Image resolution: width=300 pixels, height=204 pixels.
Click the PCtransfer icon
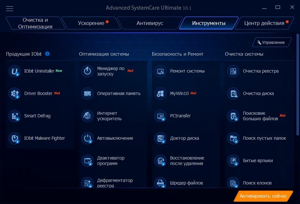[x=160, y=116]
